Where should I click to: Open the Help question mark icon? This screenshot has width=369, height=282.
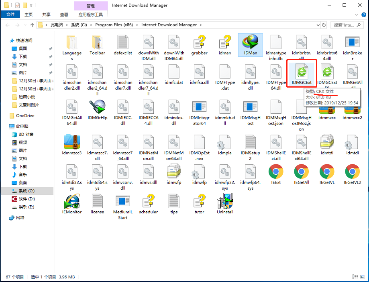364,14
